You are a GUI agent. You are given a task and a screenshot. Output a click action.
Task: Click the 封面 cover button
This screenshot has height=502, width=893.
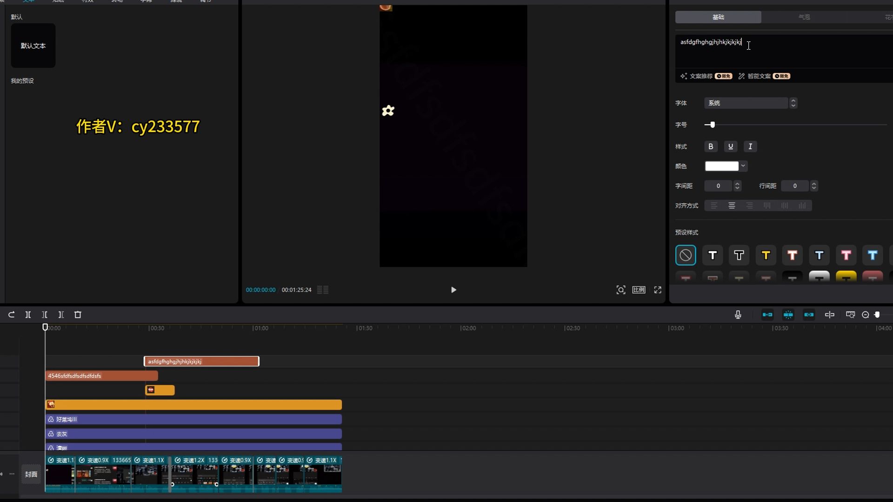(31, 474)
